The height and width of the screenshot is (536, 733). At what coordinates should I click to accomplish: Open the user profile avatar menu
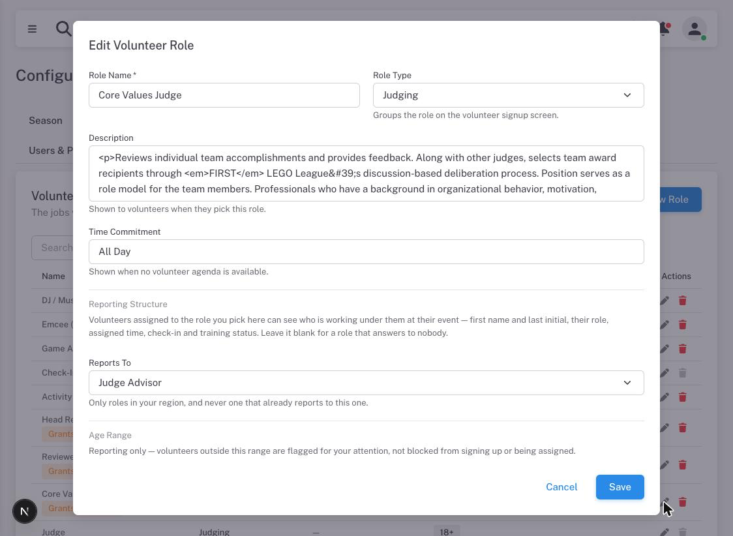(x=695, y=29)
